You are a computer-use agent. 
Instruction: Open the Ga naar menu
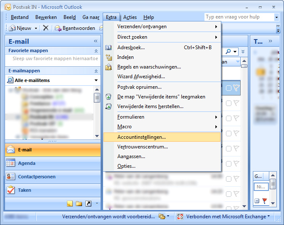91,17
